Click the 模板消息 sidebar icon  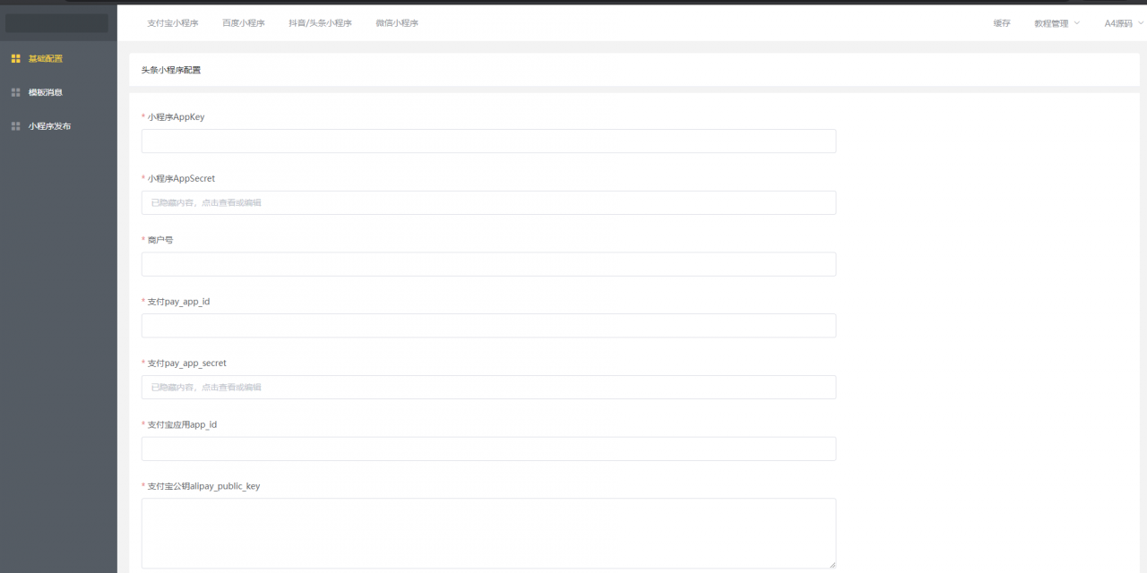coord(15,92)
